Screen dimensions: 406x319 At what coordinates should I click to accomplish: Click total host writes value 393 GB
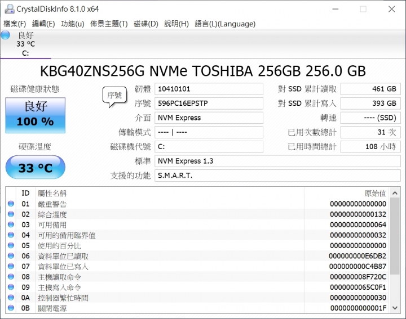370,104
